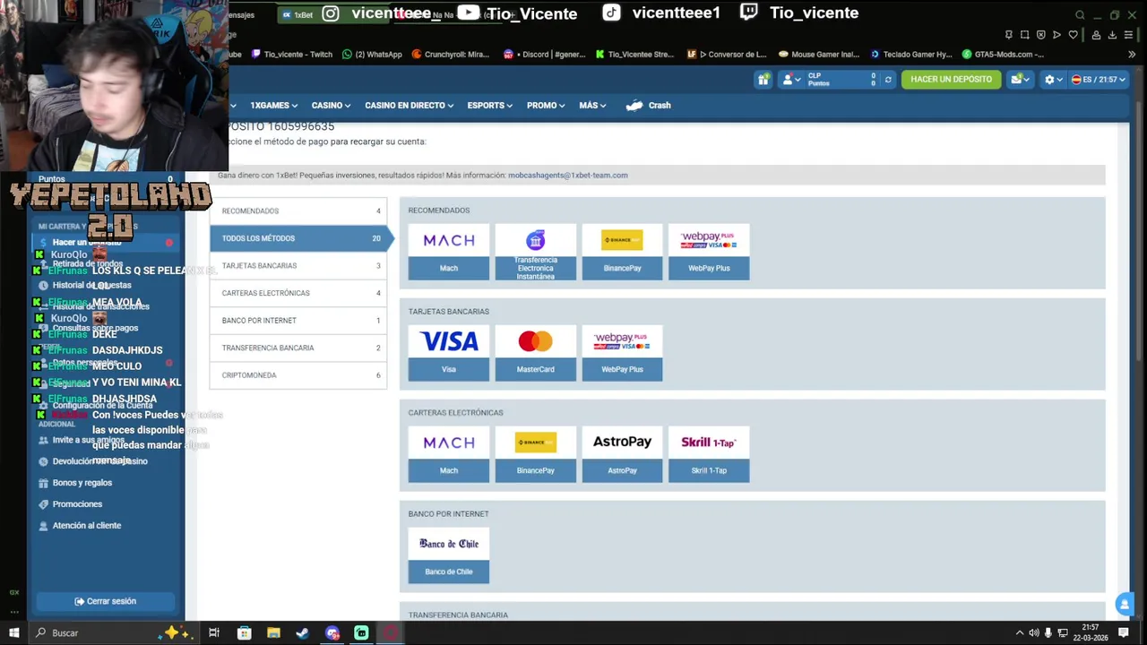Image resolution: width=1147 pixels, height=645 pixels.
Task: Click the mobcashagents email link
Action: pos(567,176)
